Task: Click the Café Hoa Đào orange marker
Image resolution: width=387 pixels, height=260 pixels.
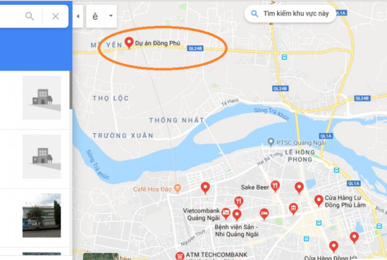Action: tap(177, 188)
